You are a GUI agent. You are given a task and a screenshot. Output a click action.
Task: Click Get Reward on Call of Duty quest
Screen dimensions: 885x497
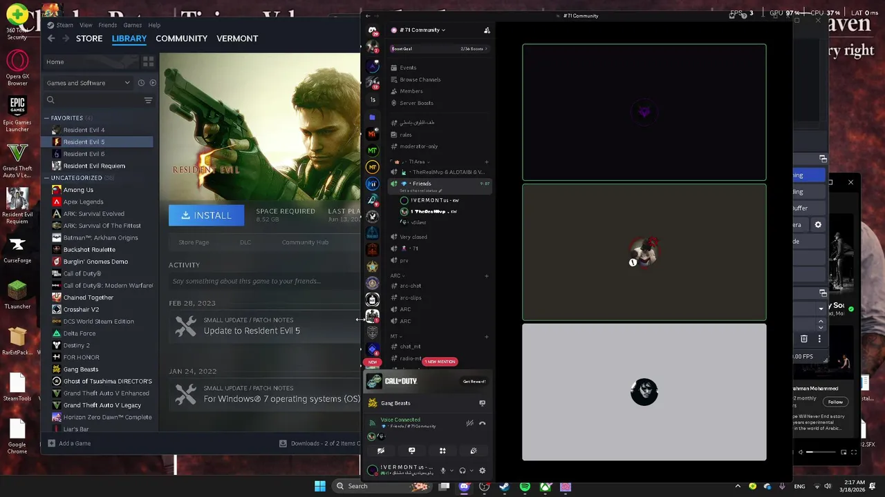474,381
